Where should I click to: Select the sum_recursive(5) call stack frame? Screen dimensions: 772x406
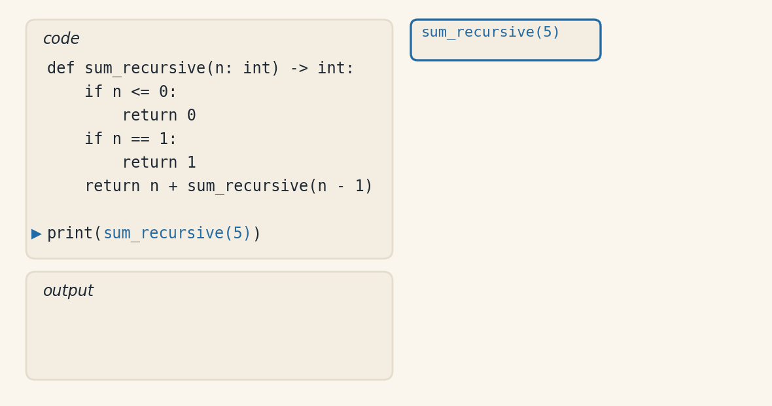point(506,40)
